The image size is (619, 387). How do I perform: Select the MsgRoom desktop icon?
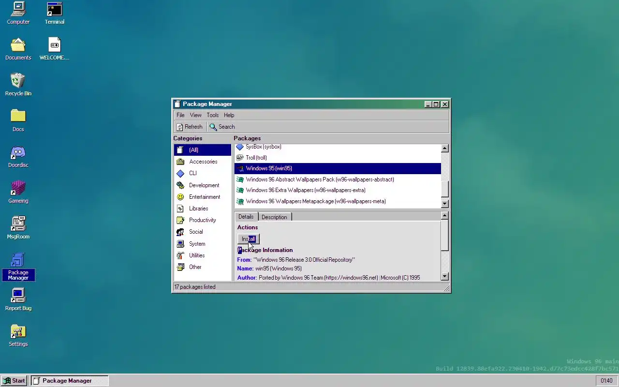[18, 228]
